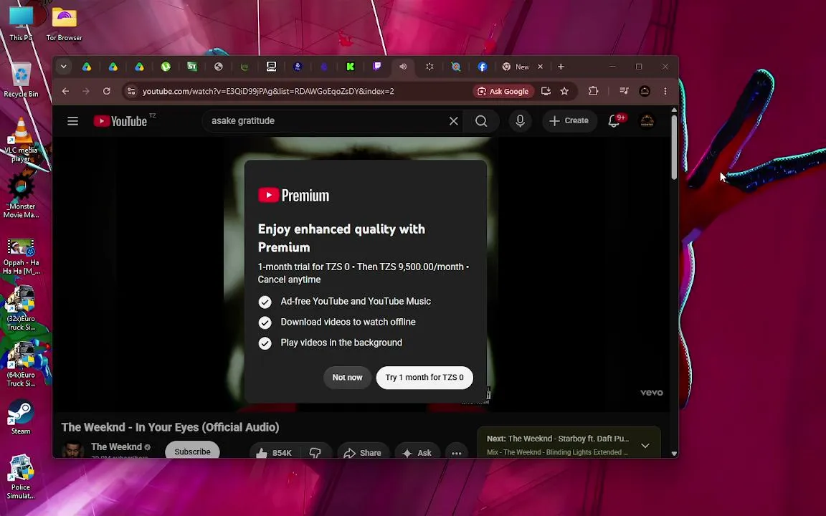Select This PC desktop icon

tap(21, 24)
